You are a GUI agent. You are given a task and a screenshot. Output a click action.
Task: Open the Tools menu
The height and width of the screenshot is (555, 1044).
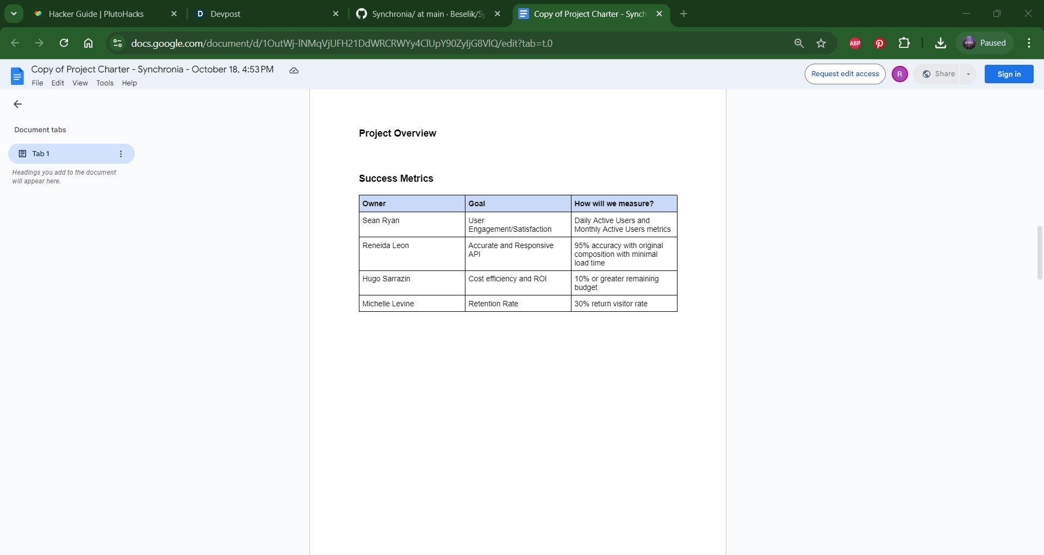[x=105, y=83]
